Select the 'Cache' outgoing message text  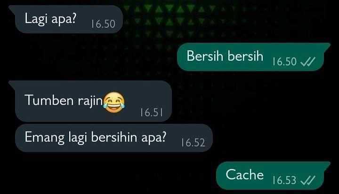244,175
